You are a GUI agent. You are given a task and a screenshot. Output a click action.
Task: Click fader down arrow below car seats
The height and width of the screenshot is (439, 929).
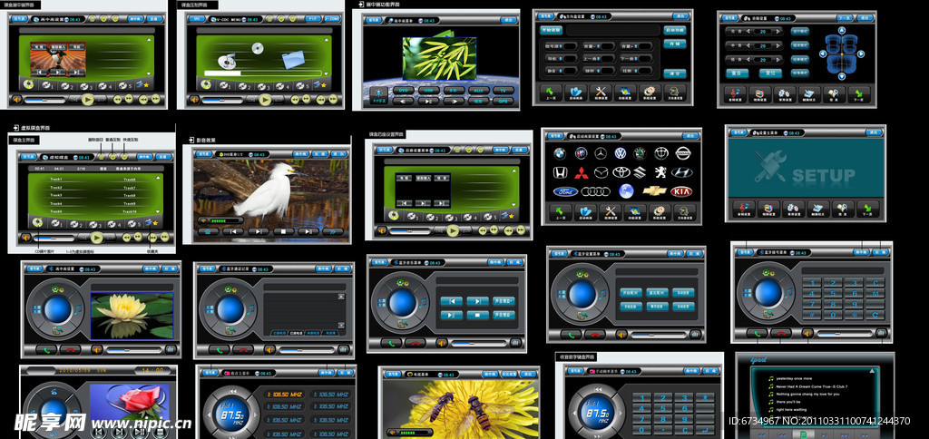click(x=841, y=76)
